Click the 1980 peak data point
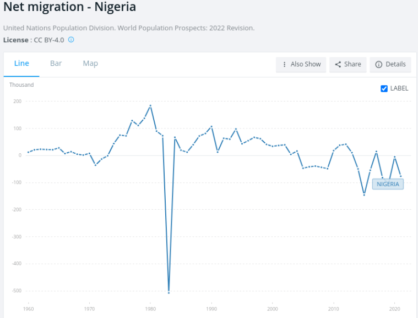This screenshot has width=418, height=318. coord(150,105)
